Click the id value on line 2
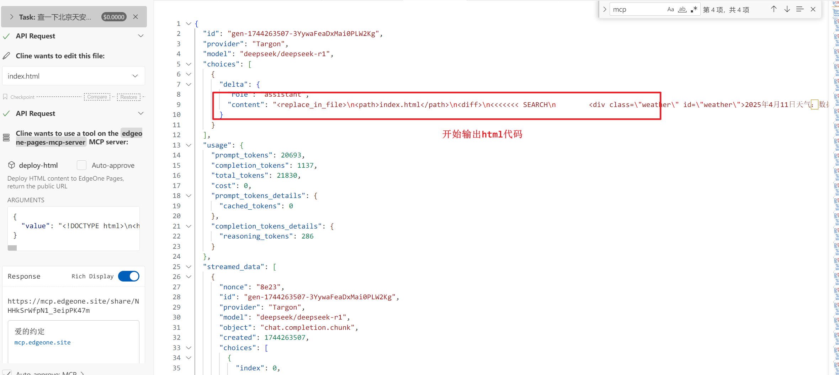Screen dimensions: 839x375 click(303, 33)
